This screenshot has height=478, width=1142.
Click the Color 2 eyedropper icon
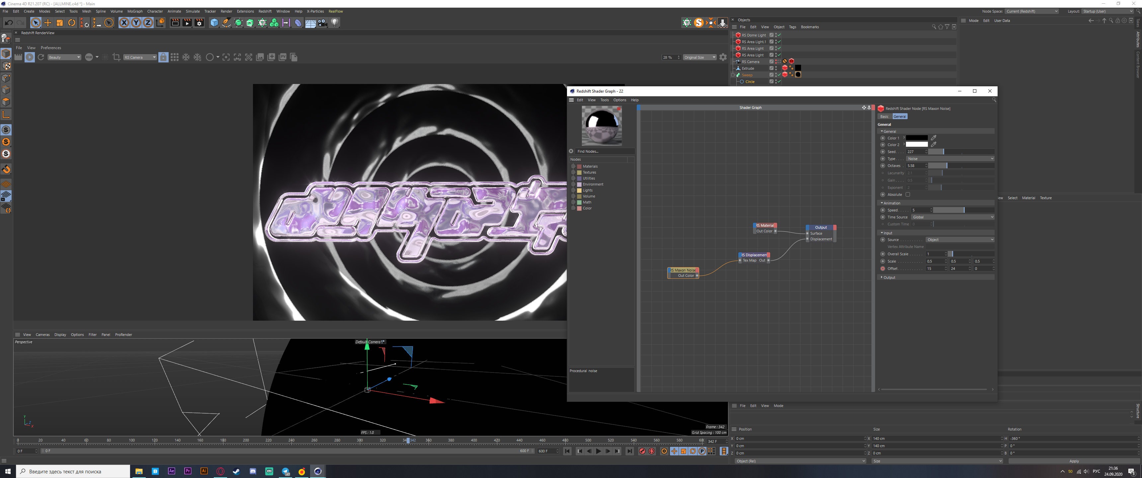point(933,144)
